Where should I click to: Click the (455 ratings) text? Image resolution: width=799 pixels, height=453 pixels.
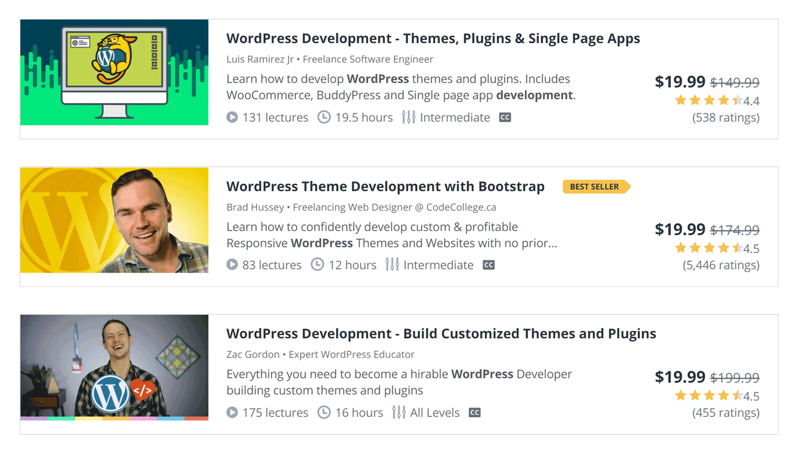pos(726,413)
